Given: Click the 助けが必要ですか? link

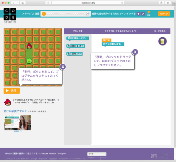Looking at the screenshot, I should tap(15, 111).
